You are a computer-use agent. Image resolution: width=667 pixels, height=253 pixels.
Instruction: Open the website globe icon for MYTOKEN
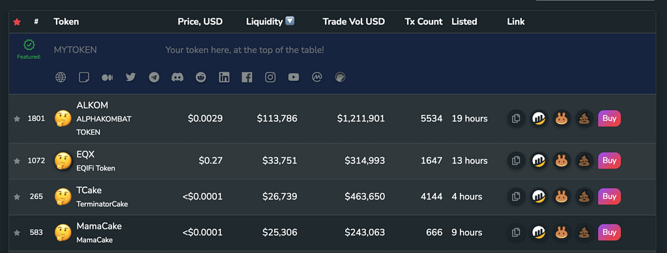61,77
